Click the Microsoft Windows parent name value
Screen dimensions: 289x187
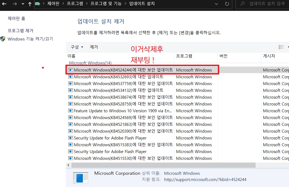pyautogui.click(x=182, y=173)
